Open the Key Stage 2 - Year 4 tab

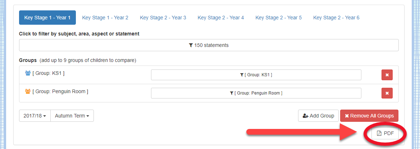(x=221, y=18)
